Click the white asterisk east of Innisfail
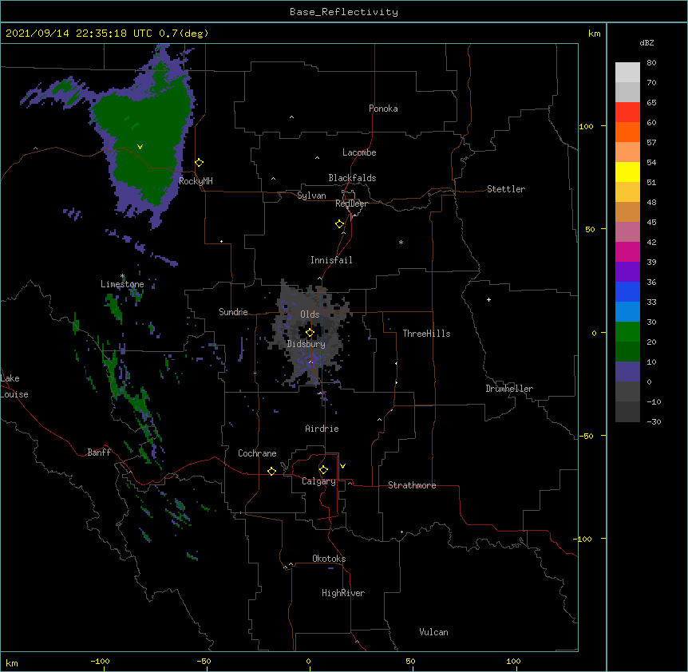This screenshot has height=672, width=688. [401, 242]
